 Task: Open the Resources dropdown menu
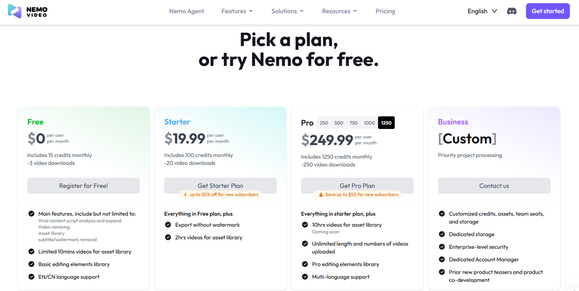click(339, 11)
